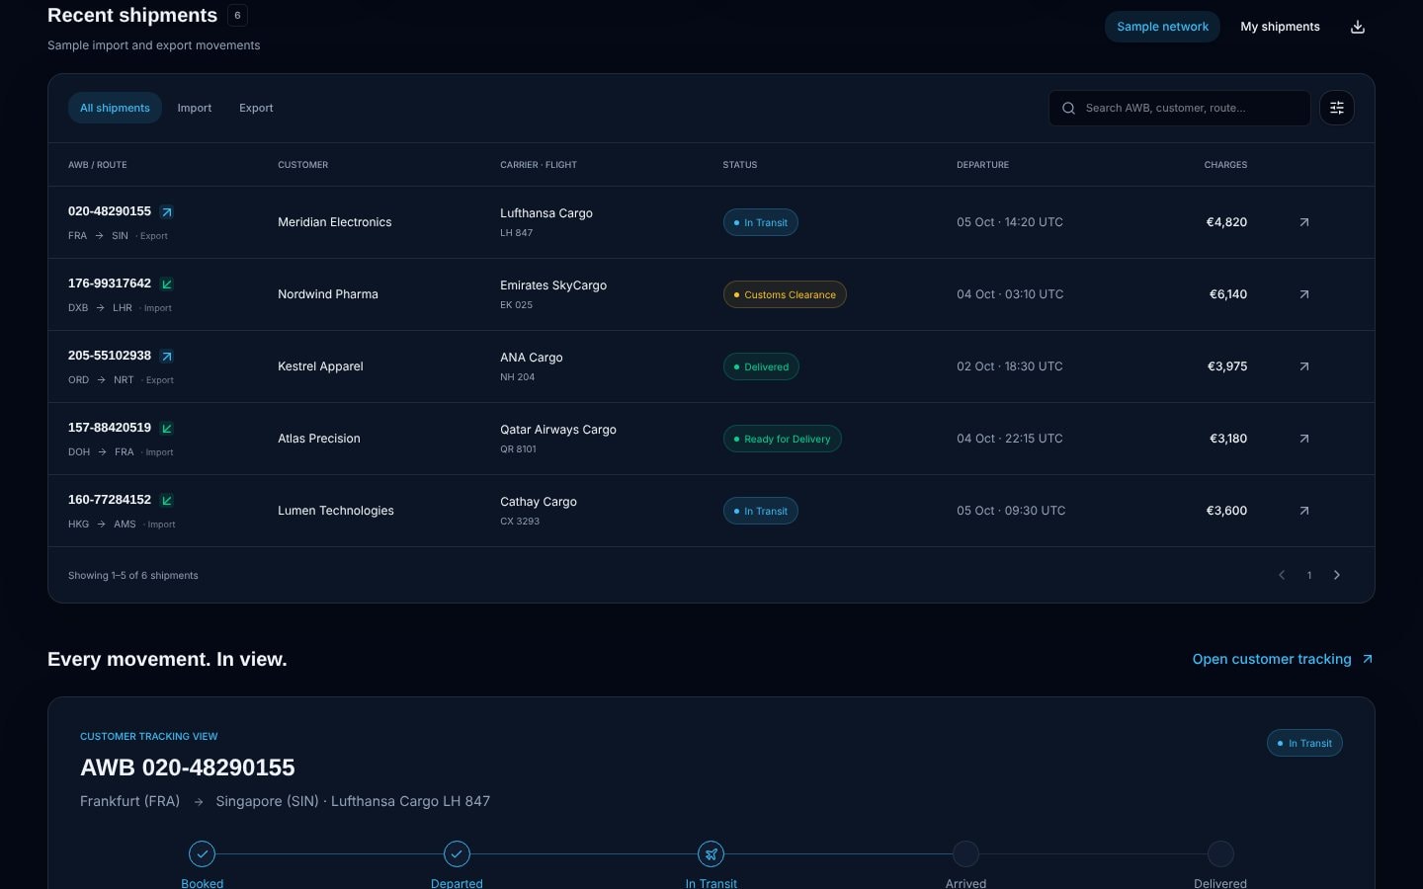
Task: Click customer name Atlas Precision
Action: [x=319, y=439]
